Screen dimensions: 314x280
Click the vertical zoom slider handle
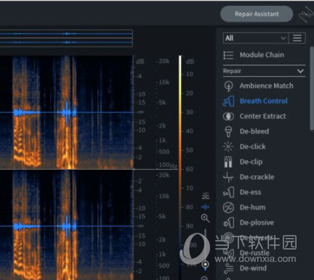pos(205,264)
